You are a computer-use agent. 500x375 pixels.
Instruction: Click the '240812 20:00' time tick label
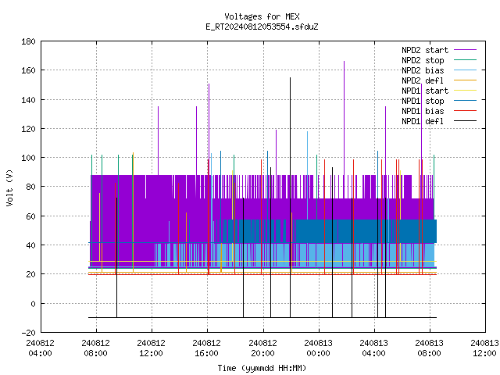pos(262,348)
